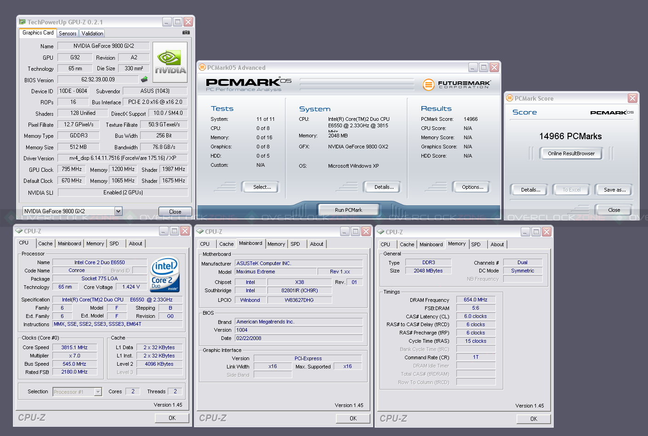
Task: Click Details... in PCMark Score window
Action: (530, 190)
